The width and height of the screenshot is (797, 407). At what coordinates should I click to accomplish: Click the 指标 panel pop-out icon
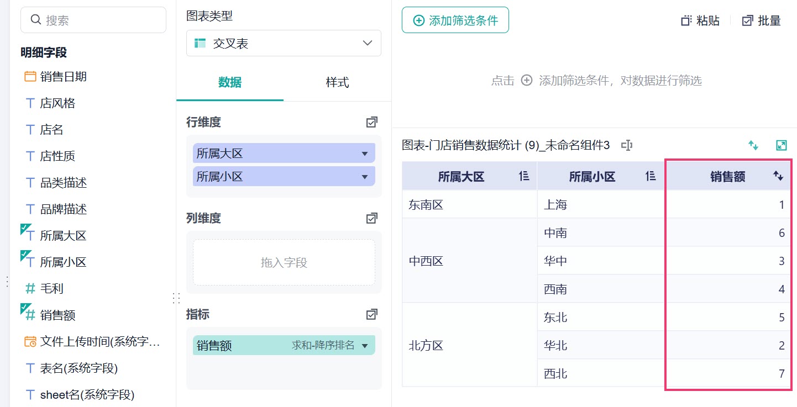point(372,314)
